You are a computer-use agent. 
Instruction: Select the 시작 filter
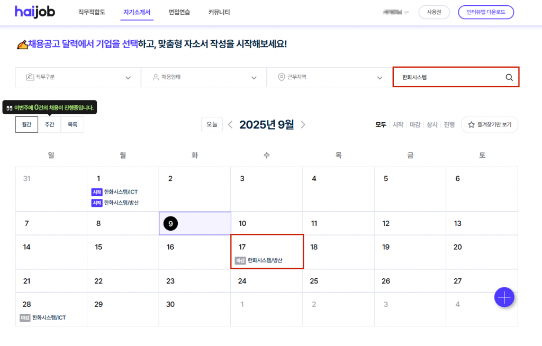click(398, 125)
